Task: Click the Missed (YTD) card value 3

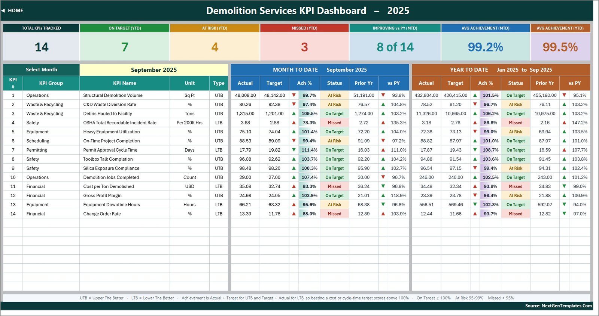Action: point(304,47)
